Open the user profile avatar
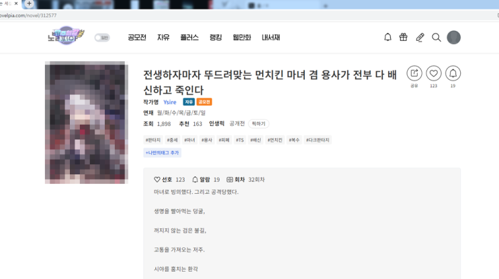 coord(453,38)
